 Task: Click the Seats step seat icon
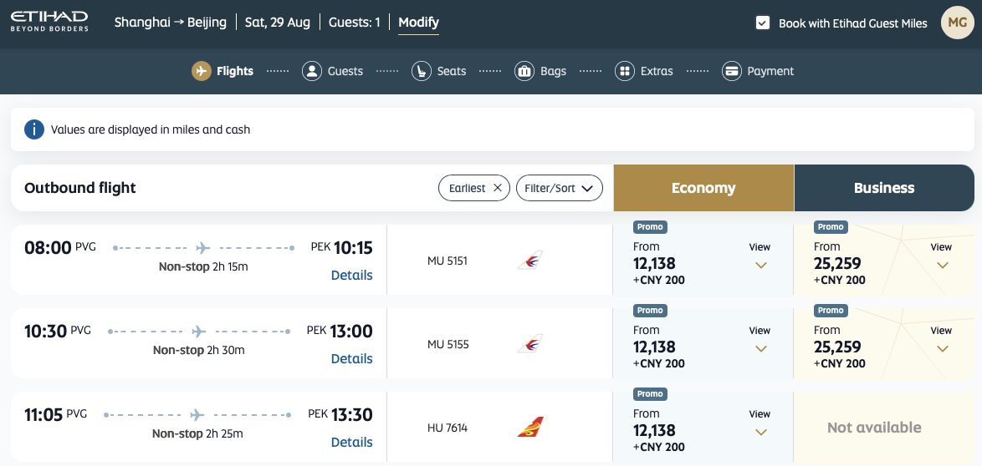point(422,71)
